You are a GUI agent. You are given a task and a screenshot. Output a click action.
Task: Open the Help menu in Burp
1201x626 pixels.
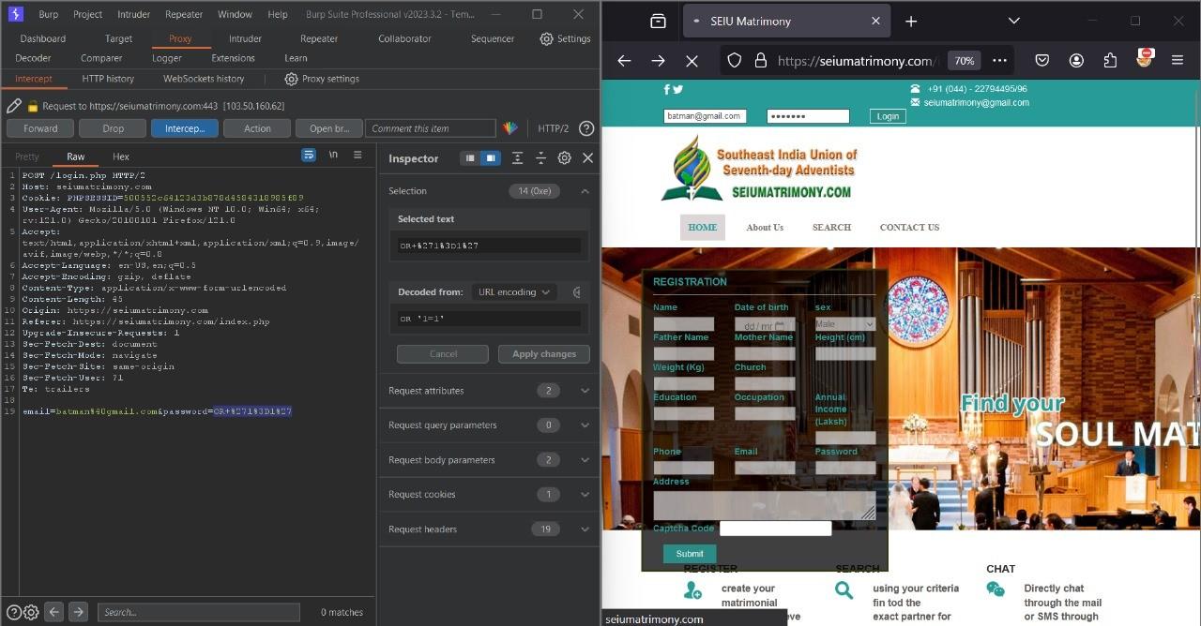[x=278, y=14]
